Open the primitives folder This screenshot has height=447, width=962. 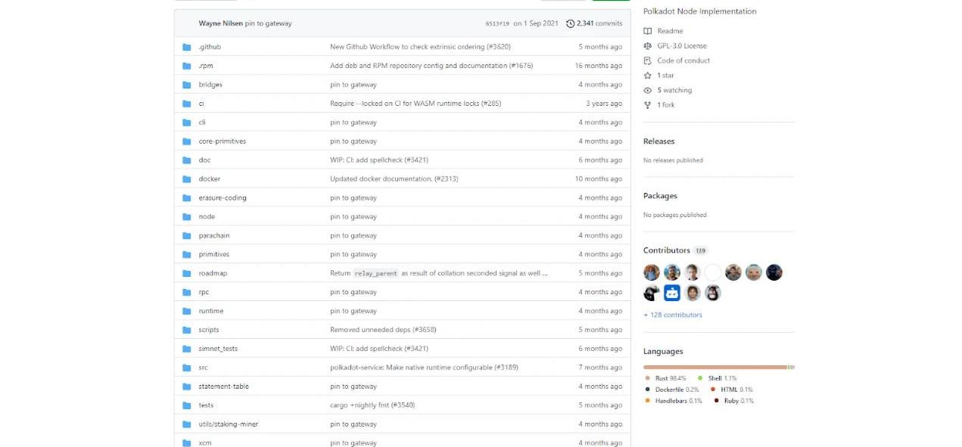(x=214, y=254)
